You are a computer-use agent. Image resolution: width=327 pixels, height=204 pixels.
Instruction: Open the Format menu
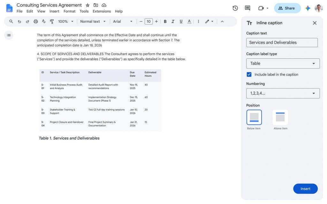click(69, 11)
